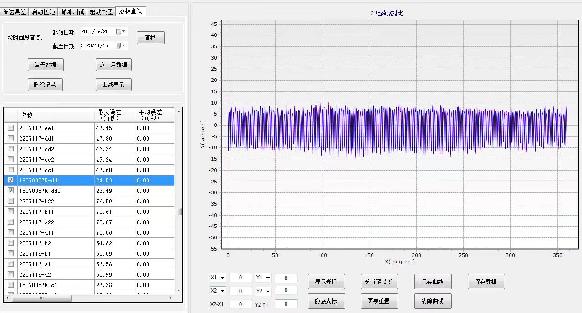Check the 2207117-ee1 record checkbox

pos(11,128)
